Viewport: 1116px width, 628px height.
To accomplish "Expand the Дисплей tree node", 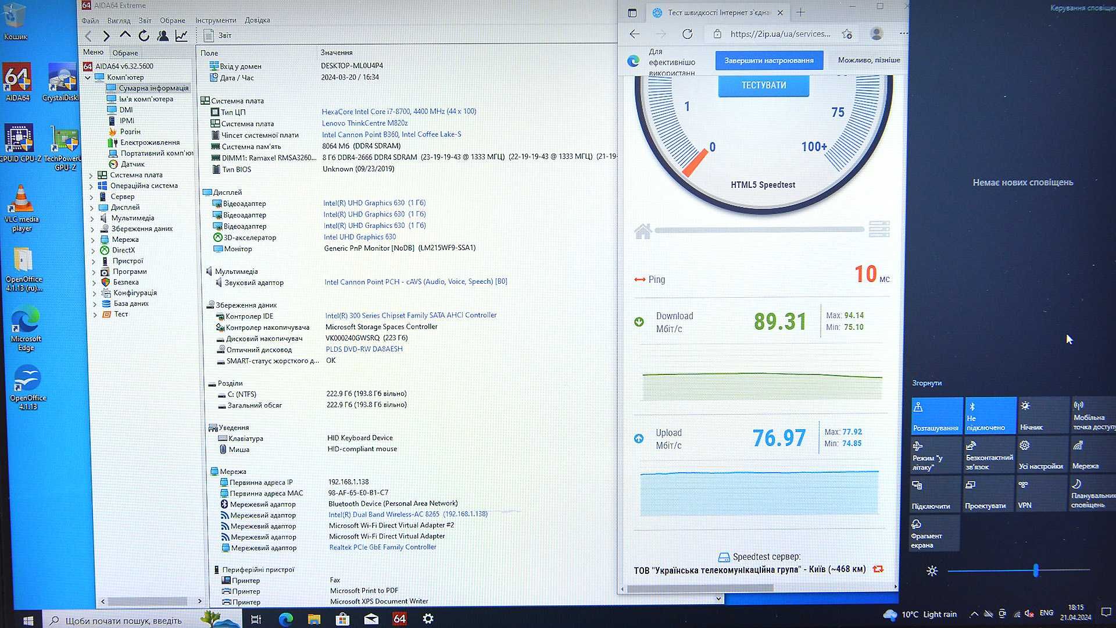I will click(x=92, y=208).
